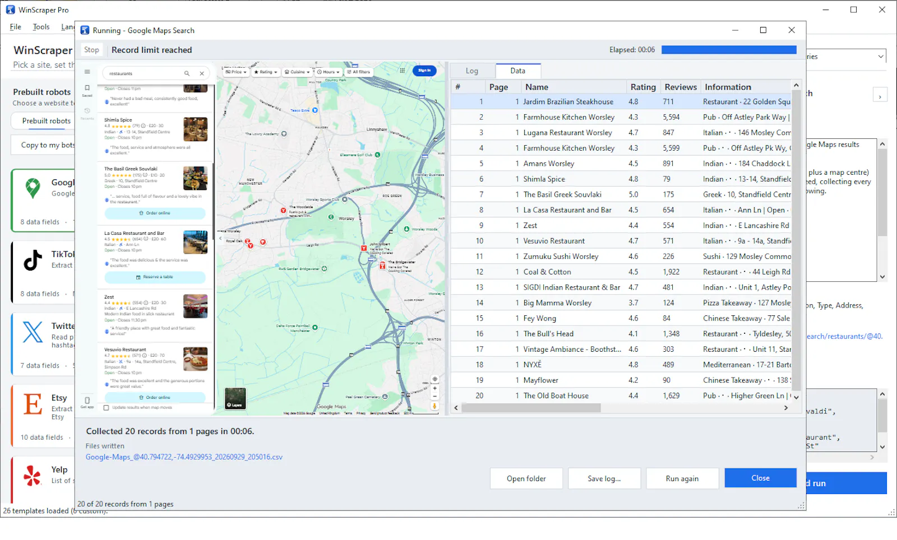The image size is (897, 540).
Task: Click the RHS Garden Bridgewater map pin
Action: [324, 269]
